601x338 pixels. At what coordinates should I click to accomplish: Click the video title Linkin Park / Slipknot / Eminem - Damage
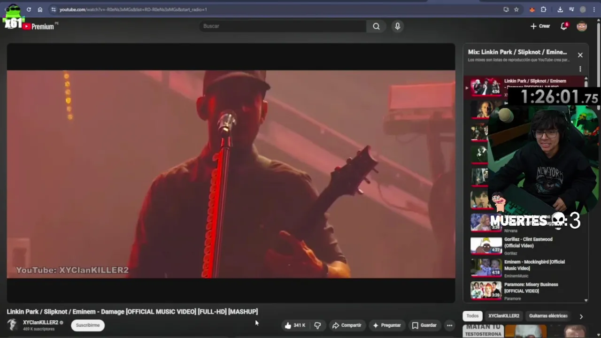tap(132, 312)
